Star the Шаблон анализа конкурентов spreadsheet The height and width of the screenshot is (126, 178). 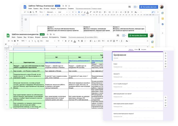[48, 34]
